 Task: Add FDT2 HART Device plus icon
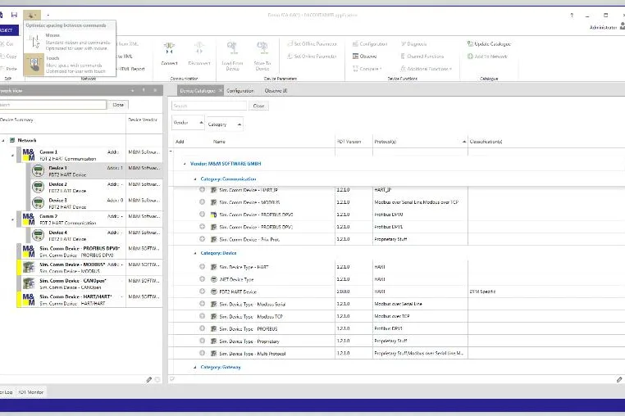202,292
